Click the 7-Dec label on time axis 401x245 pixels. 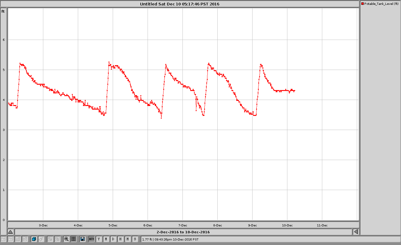[x=182, y=225]
